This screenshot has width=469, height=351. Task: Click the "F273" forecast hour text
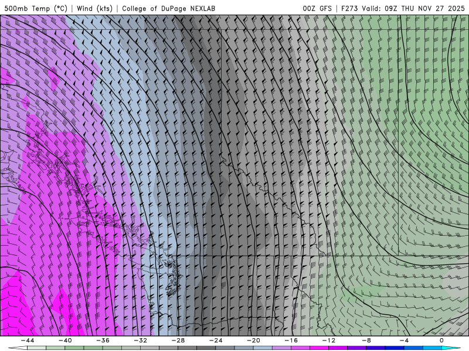tap(349, 8)
